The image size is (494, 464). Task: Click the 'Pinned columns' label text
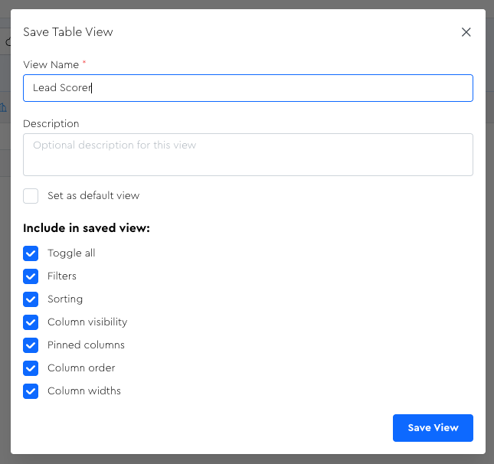(86, 345)
